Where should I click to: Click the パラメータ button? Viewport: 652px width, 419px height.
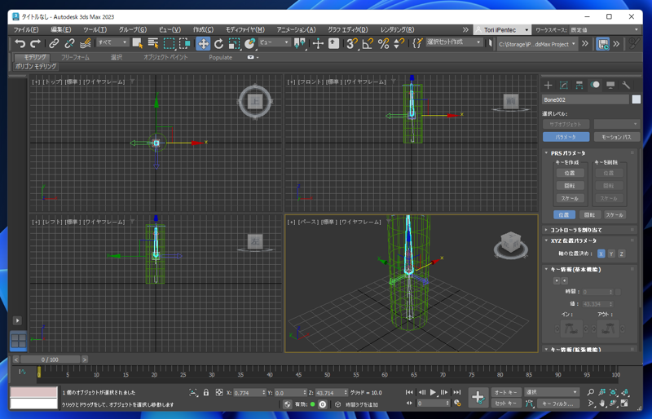click(x=566, y=137)
